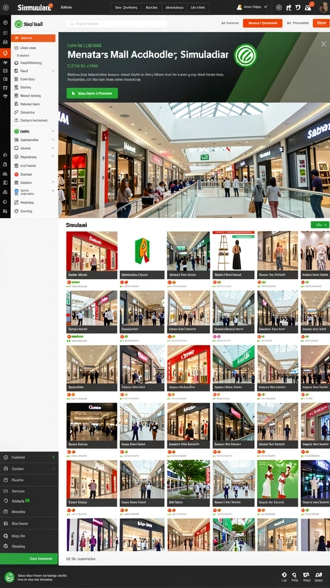Click the round green logo on the banner

click(245, 56)
